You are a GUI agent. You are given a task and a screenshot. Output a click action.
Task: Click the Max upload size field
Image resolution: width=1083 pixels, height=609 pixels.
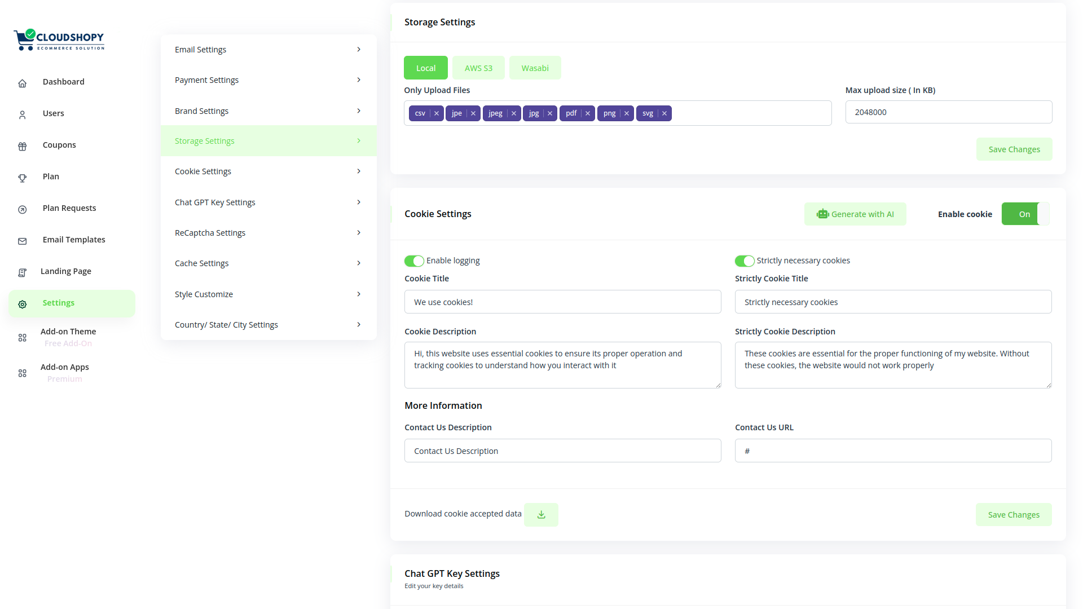tap(948, 112)
